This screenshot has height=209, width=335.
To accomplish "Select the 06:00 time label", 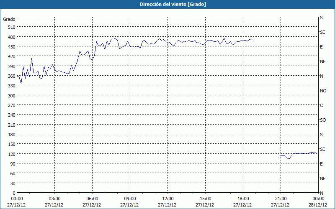I will coord(92,199).
